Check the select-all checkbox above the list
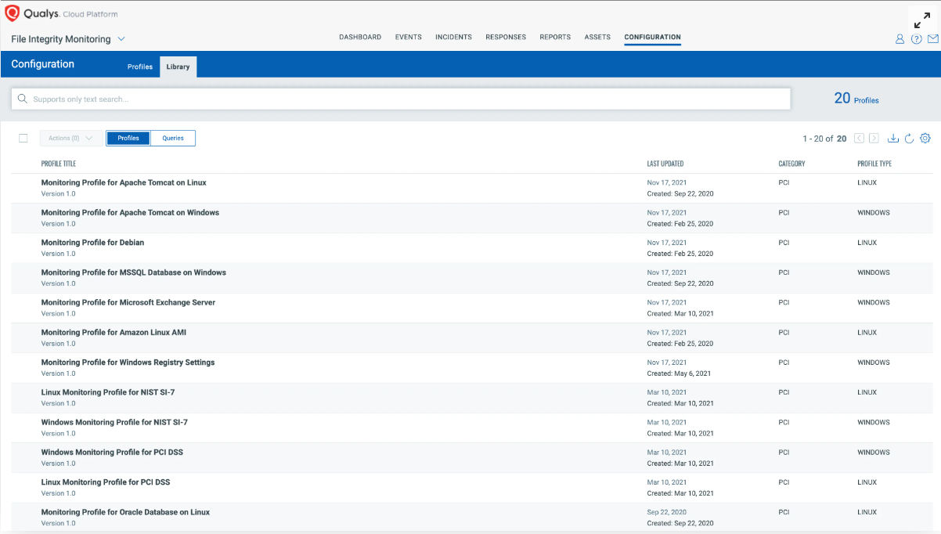 (x=23, y=138)
